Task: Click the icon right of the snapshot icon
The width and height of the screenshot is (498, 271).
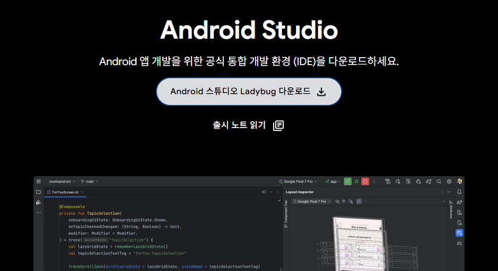Action: 351,201
